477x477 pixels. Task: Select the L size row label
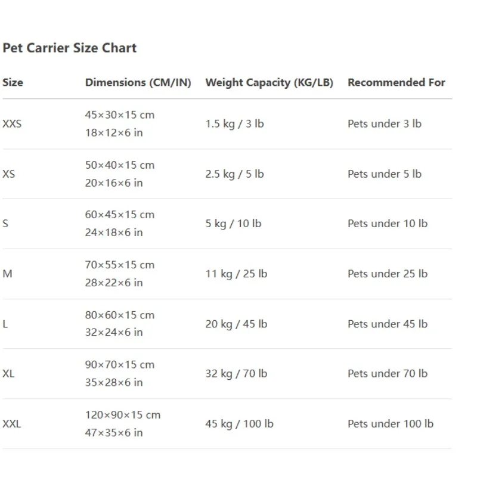[5, 324]
